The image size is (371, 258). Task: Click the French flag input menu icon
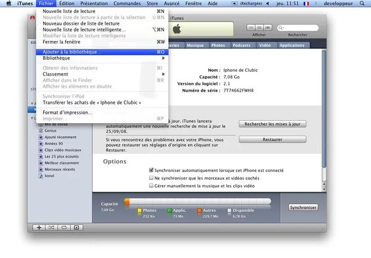(x=307, y=4)
